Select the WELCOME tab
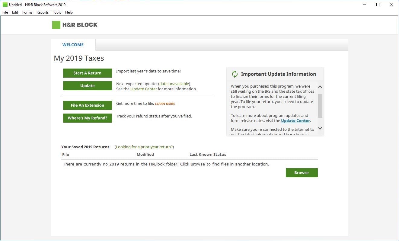The image size is (399, 241). point(73,45)
